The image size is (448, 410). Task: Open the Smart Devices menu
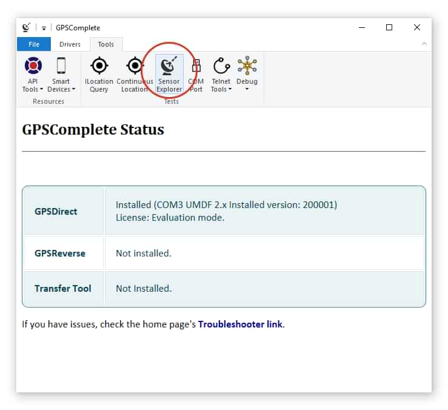(x=61, y=75)
